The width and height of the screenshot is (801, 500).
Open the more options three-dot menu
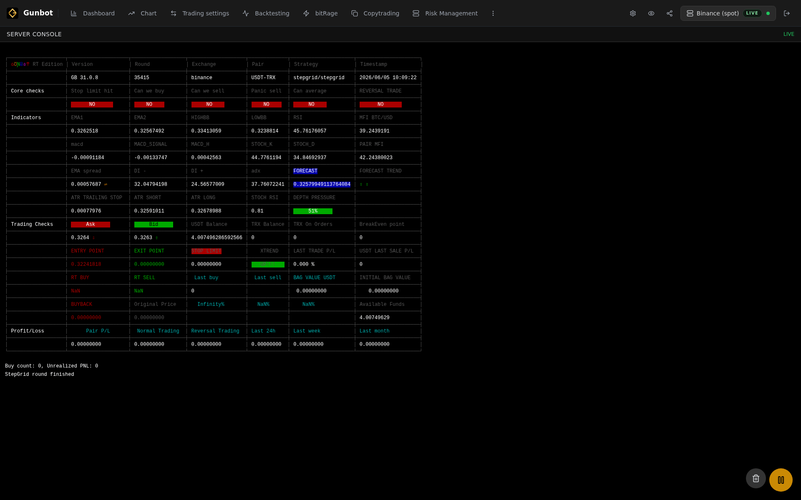pos(493,13)
